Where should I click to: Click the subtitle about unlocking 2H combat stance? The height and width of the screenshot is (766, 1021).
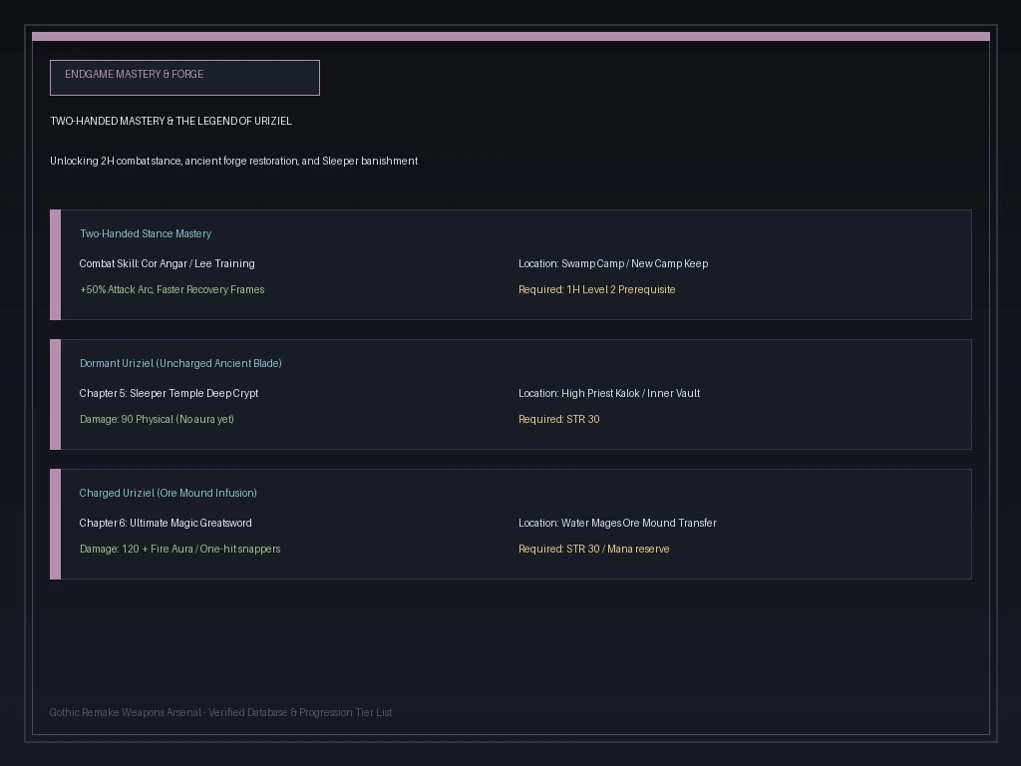coord(233,161)
